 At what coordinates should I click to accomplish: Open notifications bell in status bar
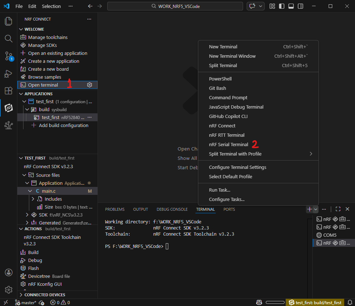coord(350,302)
